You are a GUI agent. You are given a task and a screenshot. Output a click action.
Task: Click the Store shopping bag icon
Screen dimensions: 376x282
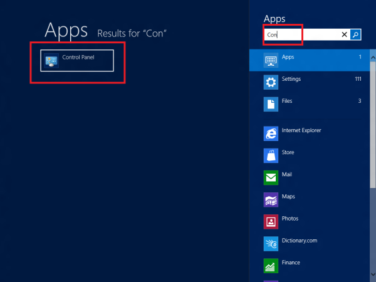pos(271,155)
